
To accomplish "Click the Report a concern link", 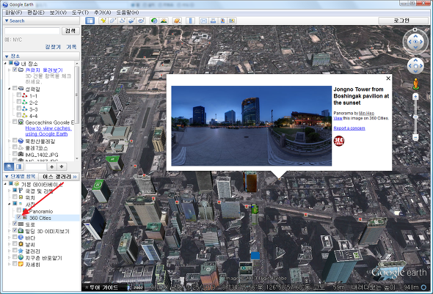I will [x=349, y=128].
